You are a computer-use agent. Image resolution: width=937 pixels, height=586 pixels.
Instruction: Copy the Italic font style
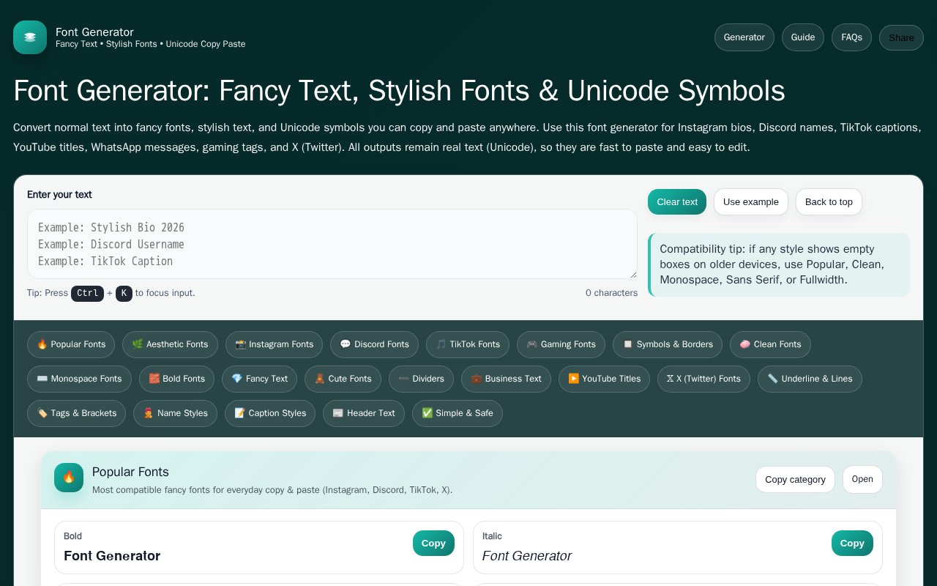pyautogui.click(x=852, y=544)
